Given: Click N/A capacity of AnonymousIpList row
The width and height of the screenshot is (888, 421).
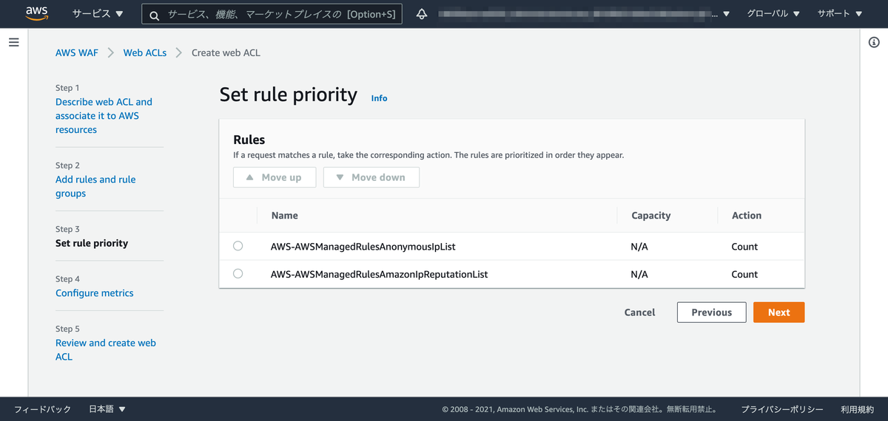Looking at the screenshot, I should pos(639,247).
